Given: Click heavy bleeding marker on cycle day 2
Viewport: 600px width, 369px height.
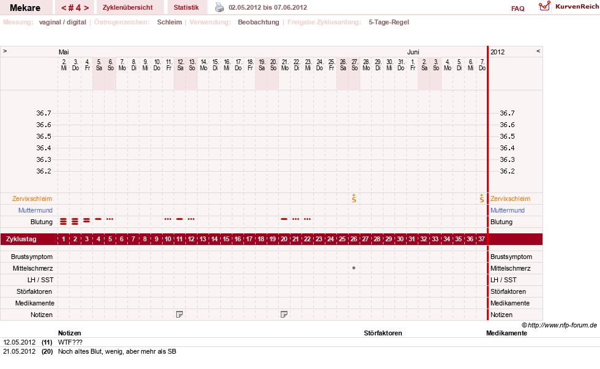Looking at the screenshot, I should click(75, 221).
